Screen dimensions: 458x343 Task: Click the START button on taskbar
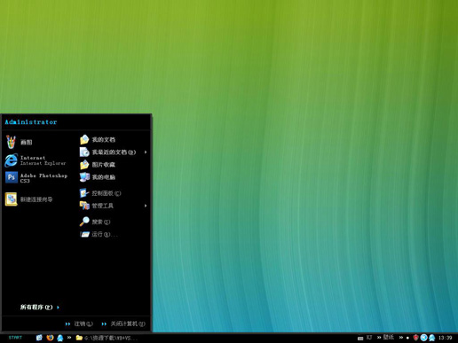(15, 338)
